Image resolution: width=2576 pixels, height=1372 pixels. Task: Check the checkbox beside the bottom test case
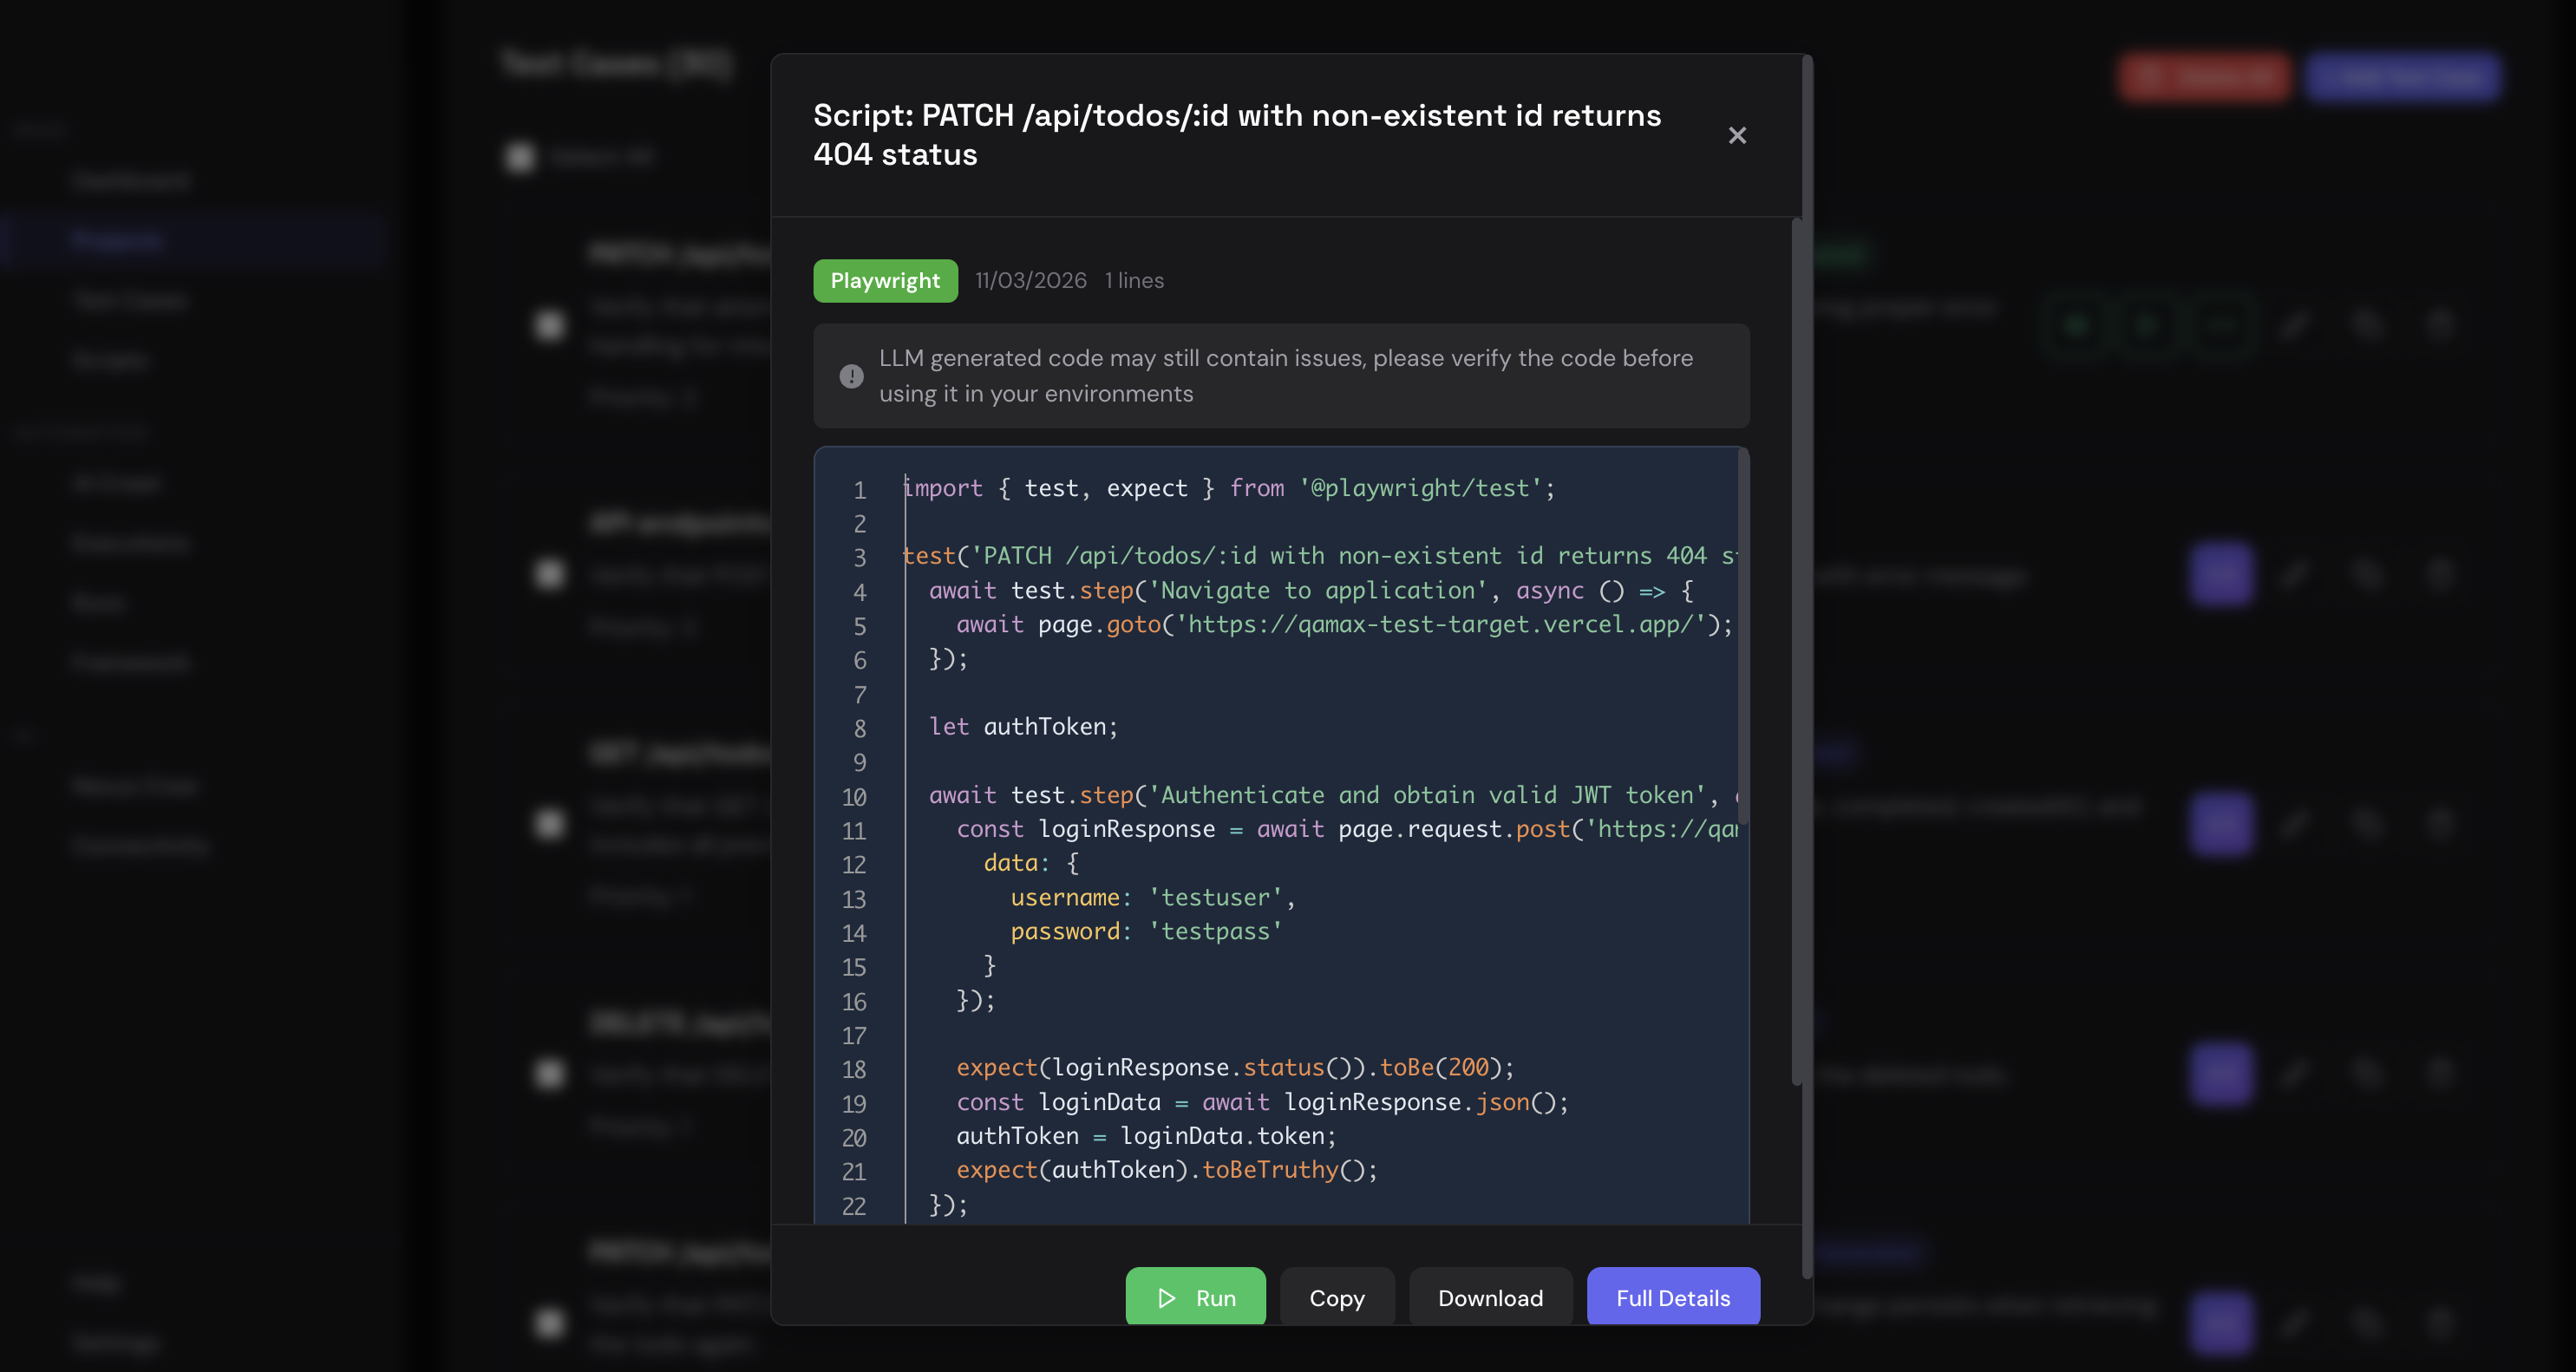(548, 1324)
